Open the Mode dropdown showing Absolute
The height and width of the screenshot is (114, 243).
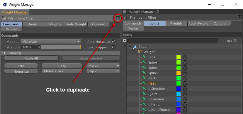click(x=51, y=41)
